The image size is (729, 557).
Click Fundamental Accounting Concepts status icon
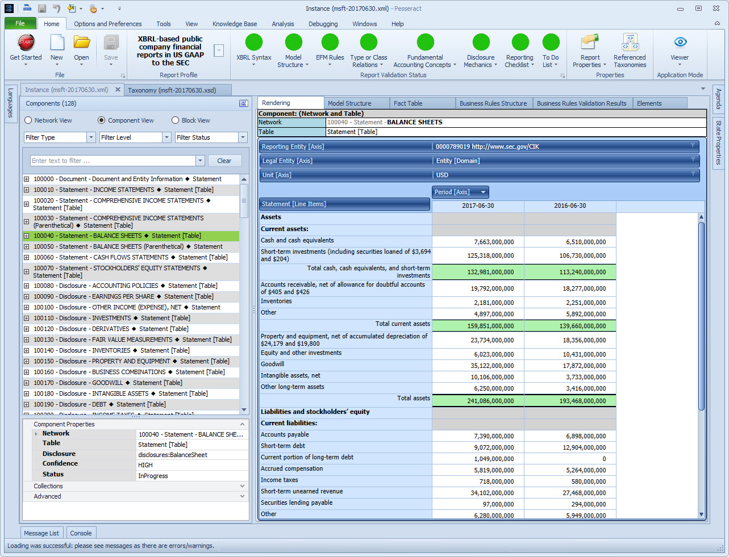tap(425, 42)
